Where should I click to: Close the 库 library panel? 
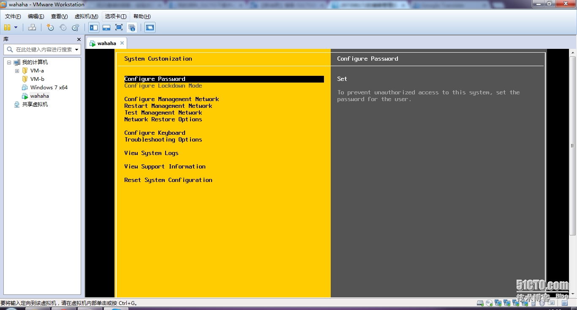pyautogui.click(x=79, y=39)
